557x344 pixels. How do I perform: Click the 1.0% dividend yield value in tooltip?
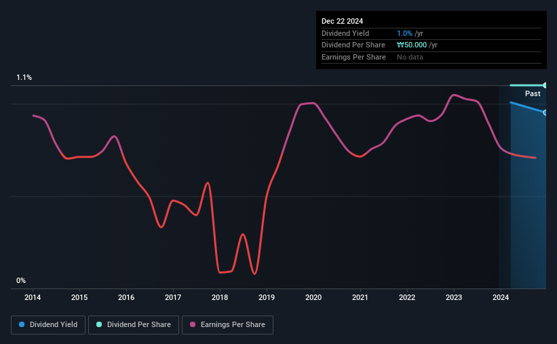pyautogui.click(x=404, y=33)
